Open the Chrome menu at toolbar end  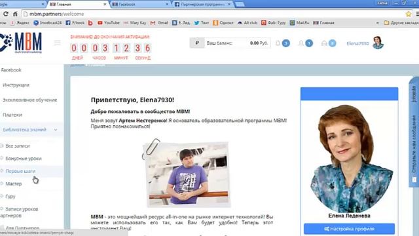tap(417, 14)
